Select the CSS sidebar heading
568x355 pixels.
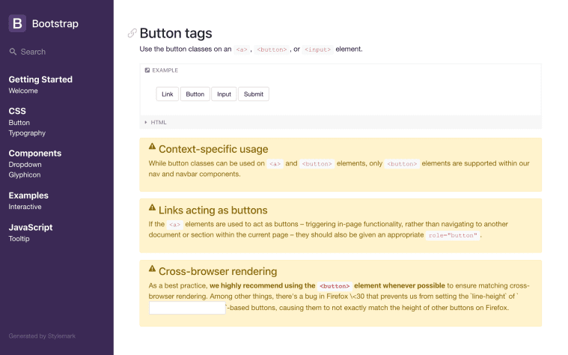17,111
